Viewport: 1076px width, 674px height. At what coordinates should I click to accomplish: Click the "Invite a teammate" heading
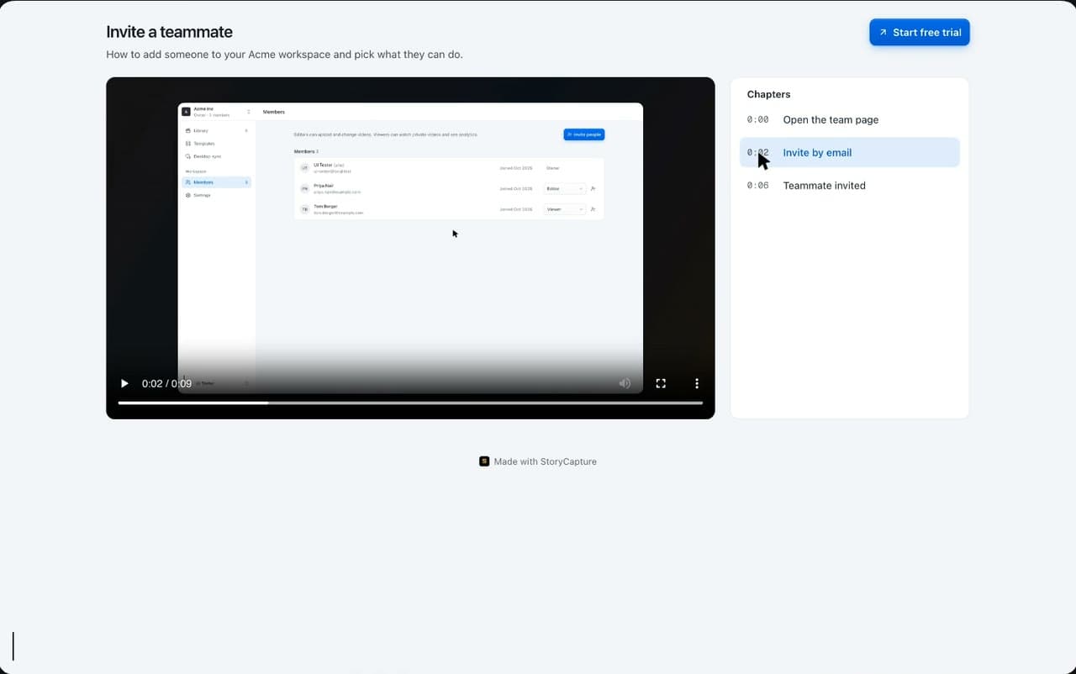[169, 32]
